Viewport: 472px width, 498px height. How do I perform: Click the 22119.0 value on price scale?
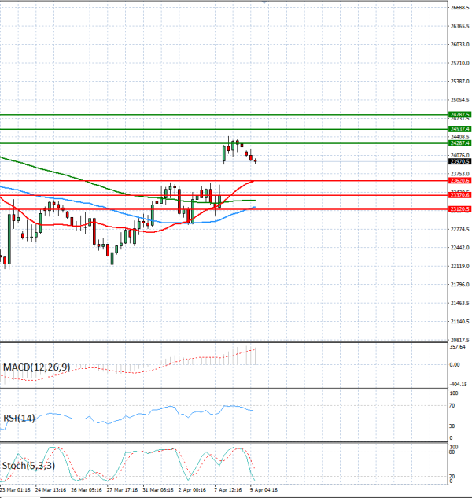[x=459, y=266]
